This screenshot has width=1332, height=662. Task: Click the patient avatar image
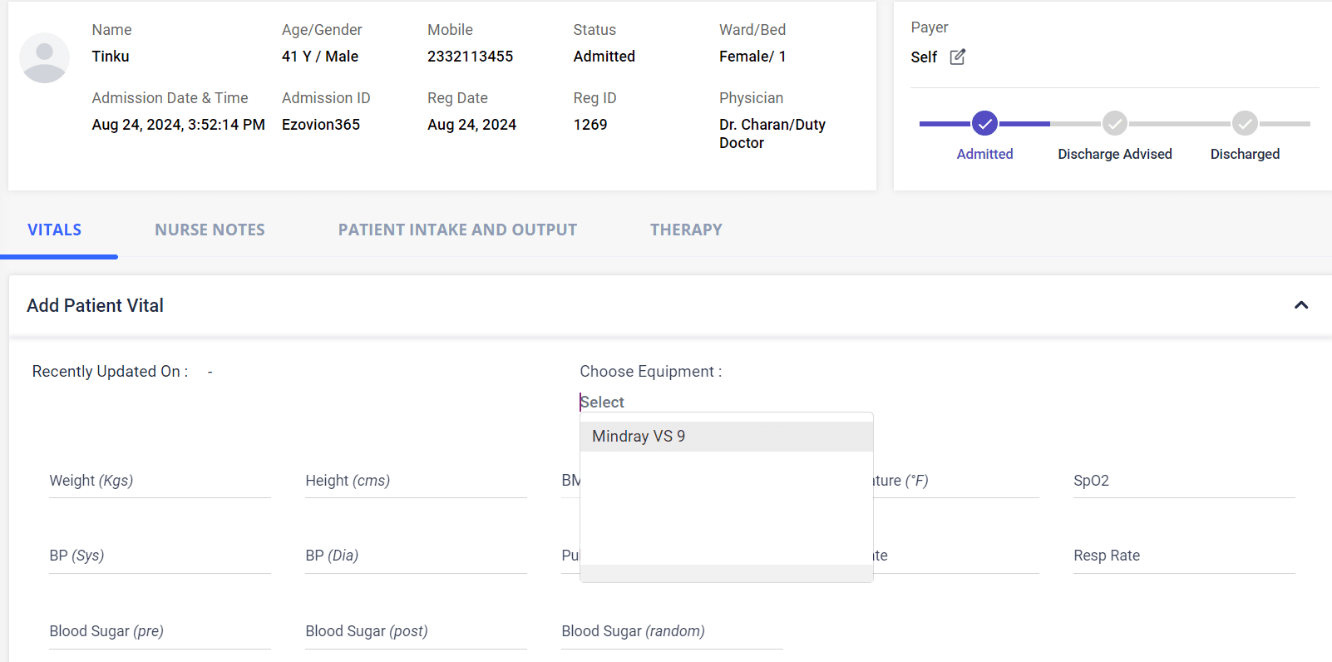(44, 58)
